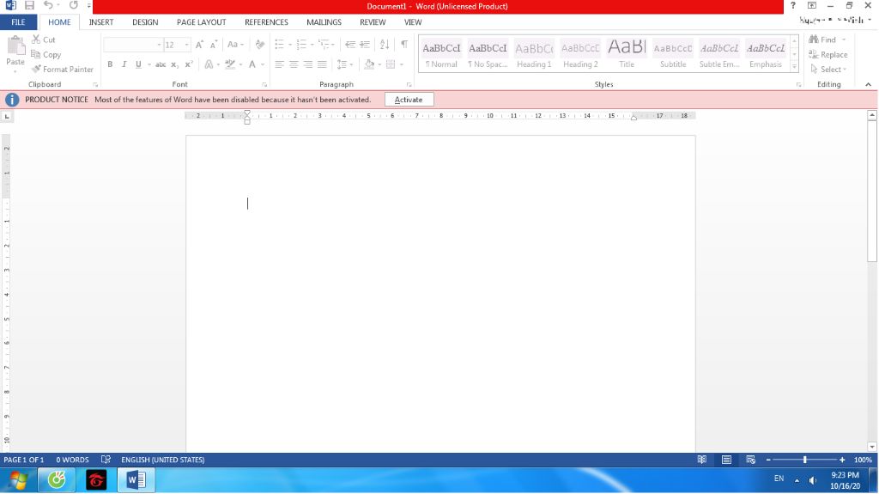Image resolution: width=879 pixels, height=494 pixels.
Task: Click the Shrink Font icon
Action: coord(213,45)
